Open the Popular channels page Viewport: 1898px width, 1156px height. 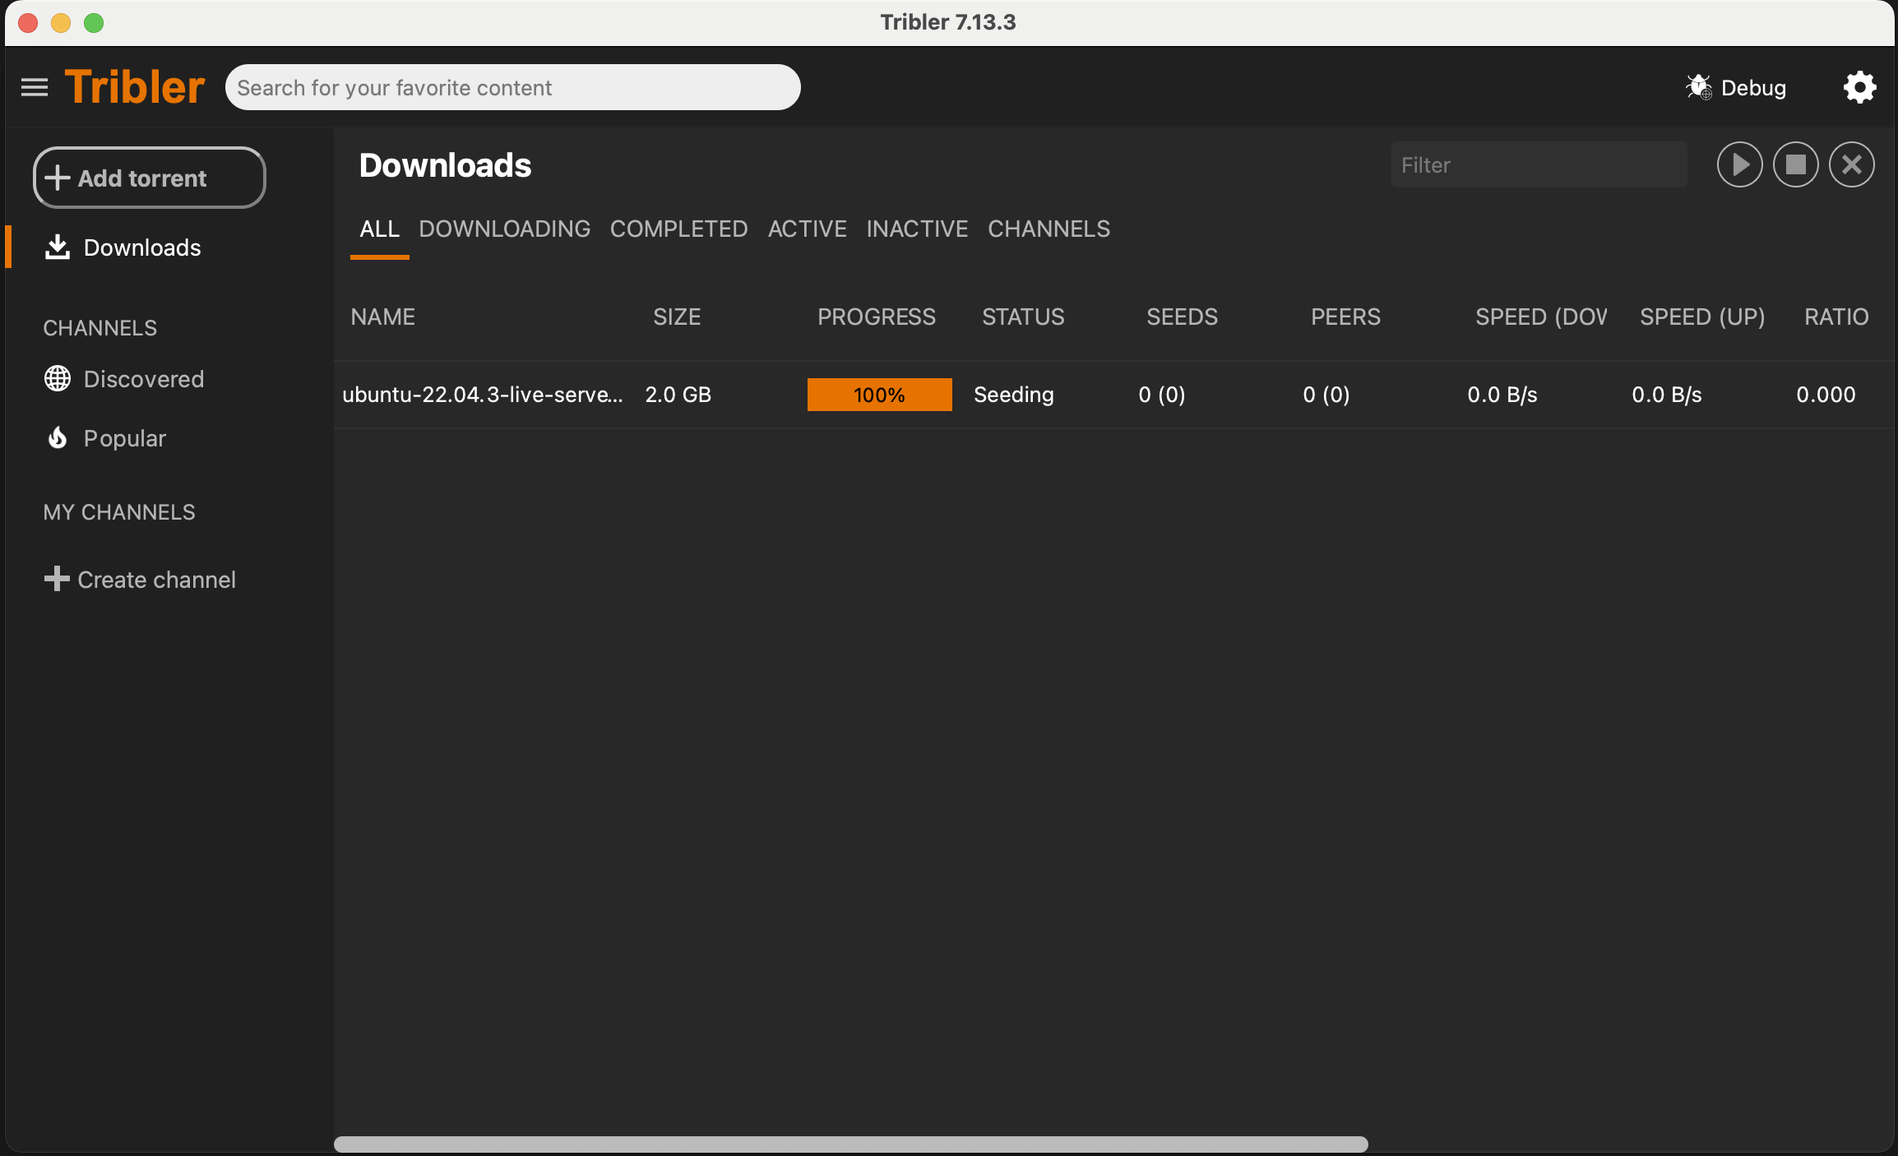tap(125, 438)
